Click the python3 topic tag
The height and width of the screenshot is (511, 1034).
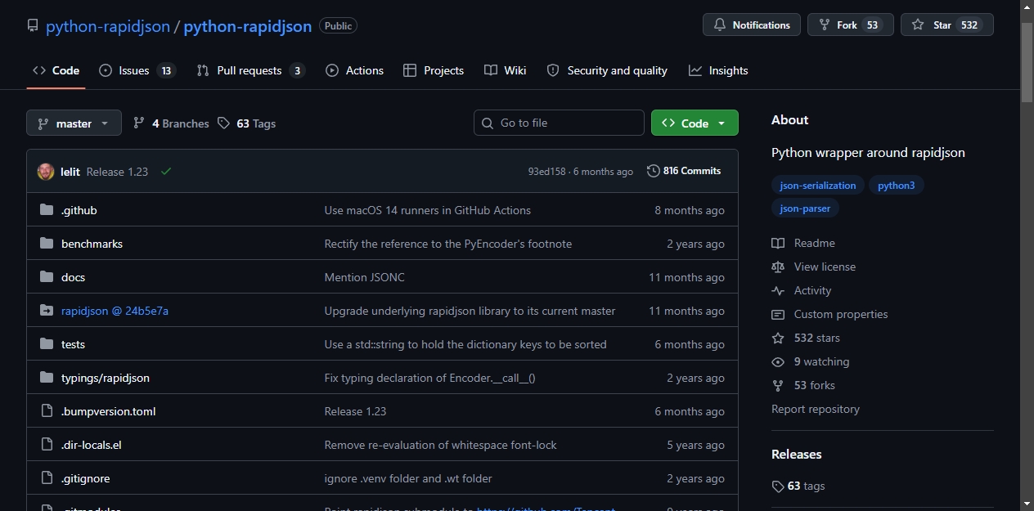tap(896, 186)
